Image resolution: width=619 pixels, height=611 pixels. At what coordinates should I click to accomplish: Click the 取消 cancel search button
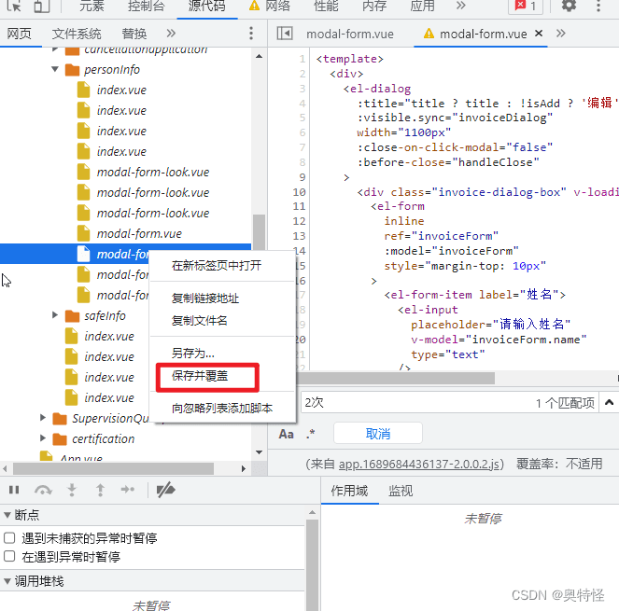pos(377,434)
